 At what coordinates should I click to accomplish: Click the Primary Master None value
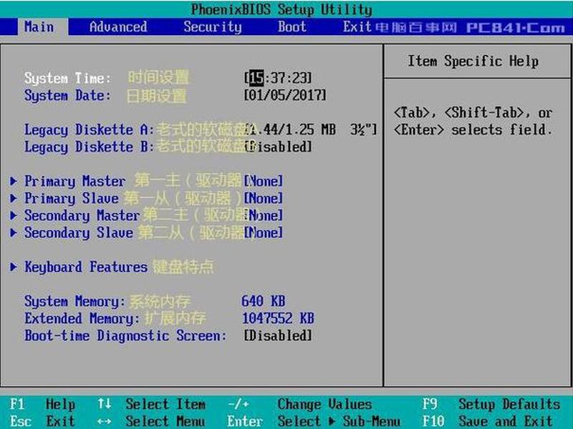tap(264, 181)
